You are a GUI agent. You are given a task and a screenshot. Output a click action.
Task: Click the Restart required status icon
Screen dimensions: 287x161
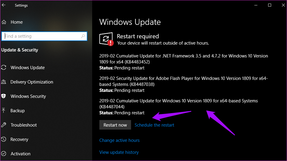(106, 39)
